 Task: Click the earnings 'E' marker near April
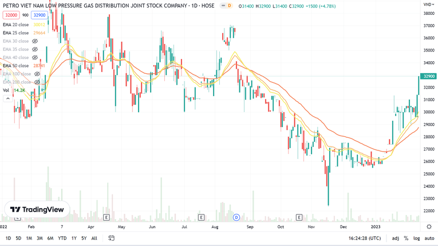(x=106, y=217)
